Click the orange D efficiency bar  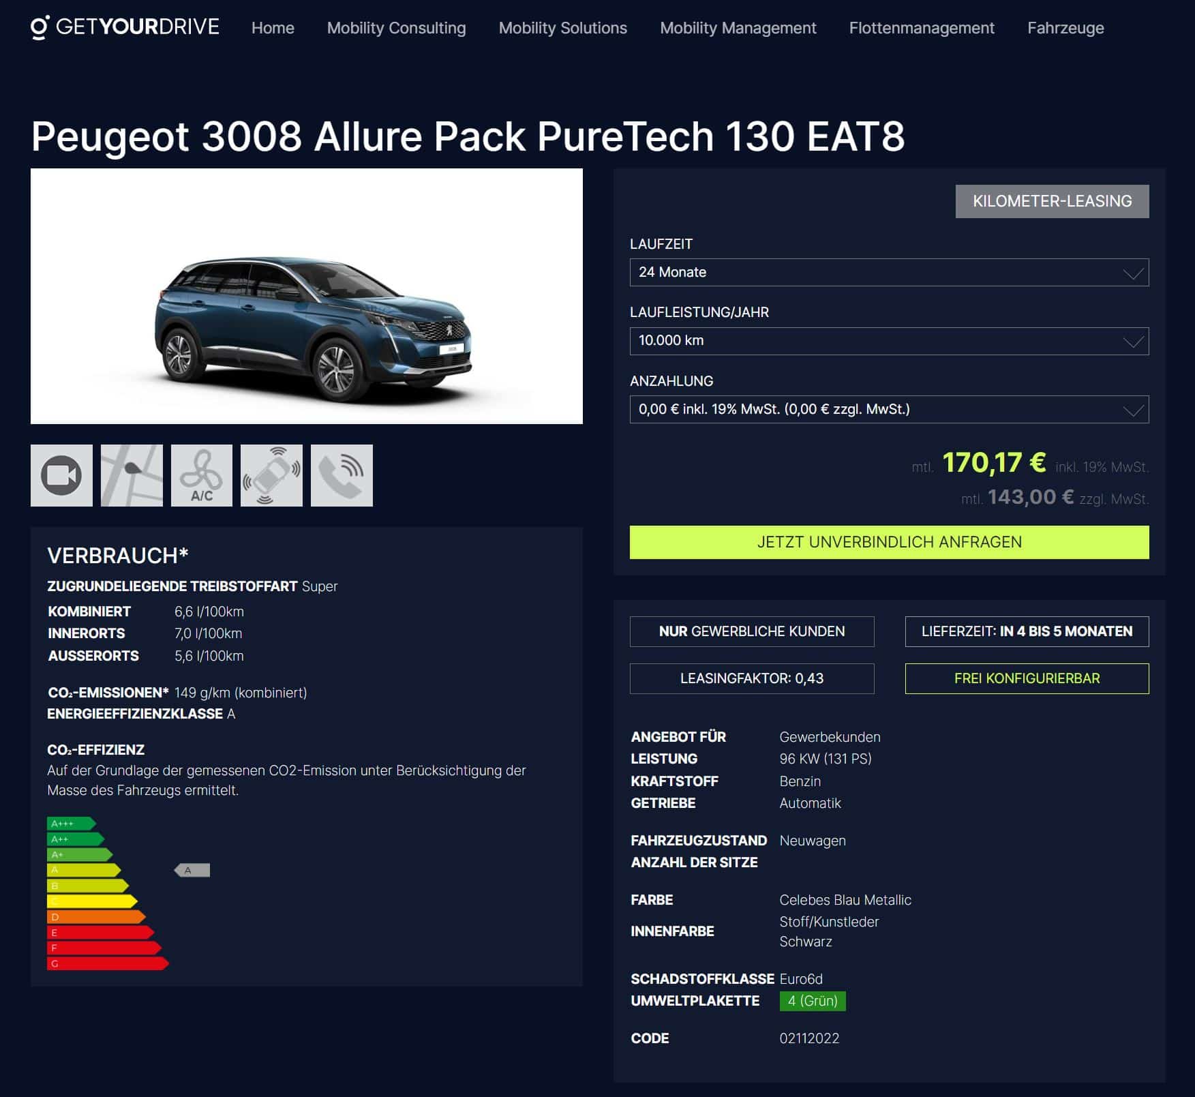tap(96, 917)
